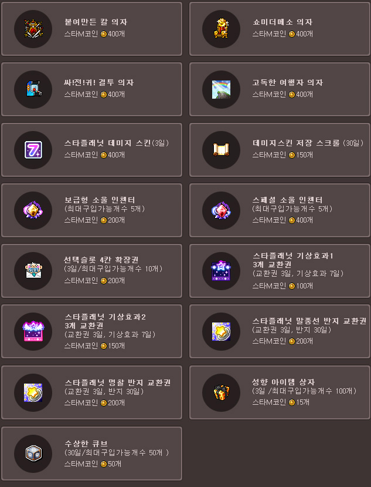Viewport: 371px width, 487px height.
Task: Click the name tag ring coupon icon
Action: pyautogui.click(x=33, y=392)
